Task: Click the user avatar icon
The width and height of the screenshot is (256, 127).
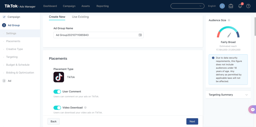Action: click(x=222, y=6)
